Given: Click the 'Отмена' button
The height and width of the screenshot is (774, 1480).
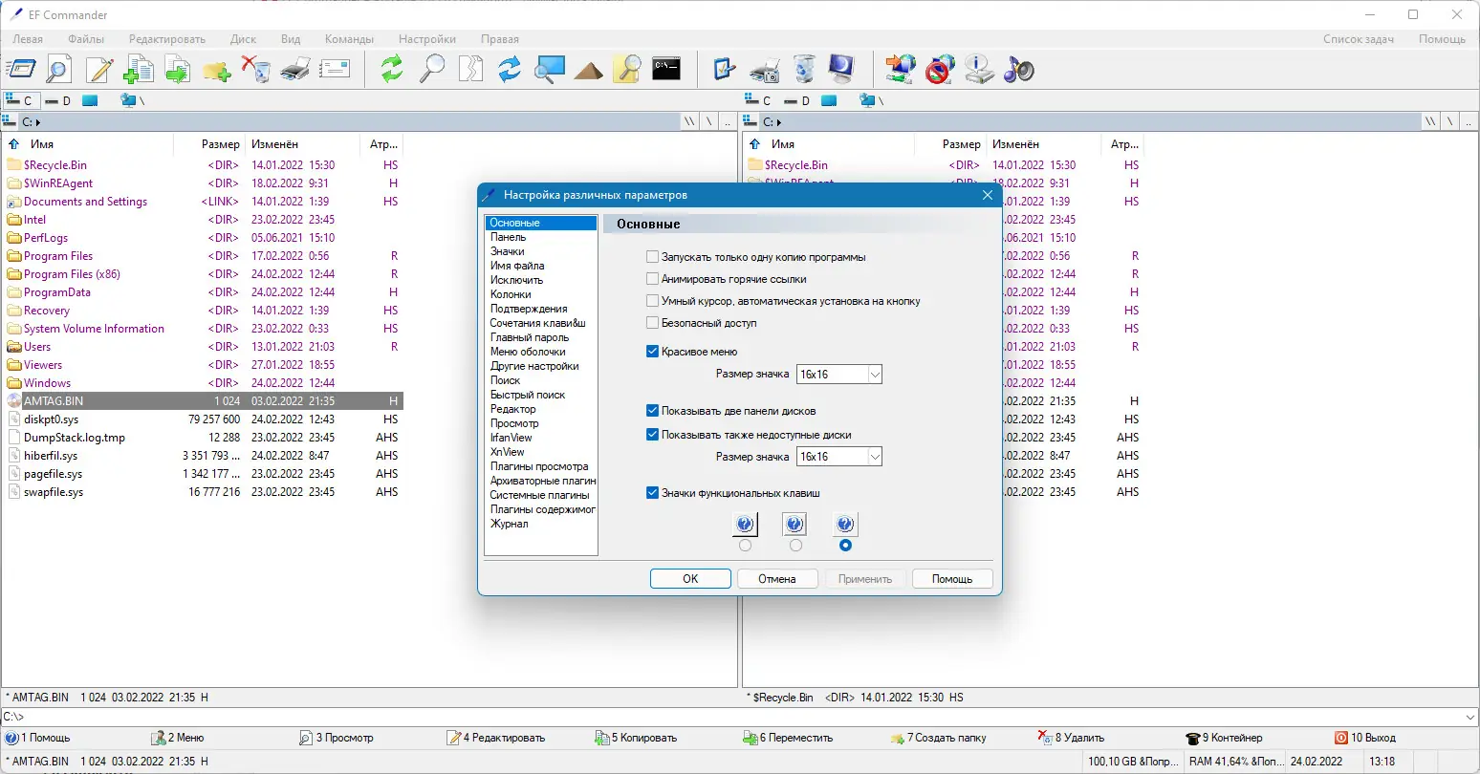Looking at the screenshot, I should (777, 579).
